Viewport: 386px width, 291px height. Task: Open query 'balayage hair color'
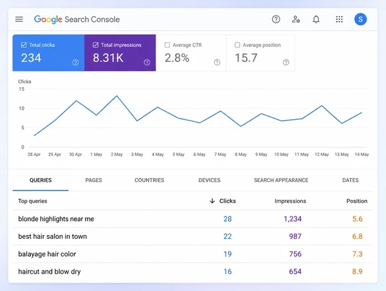[47, 254]
